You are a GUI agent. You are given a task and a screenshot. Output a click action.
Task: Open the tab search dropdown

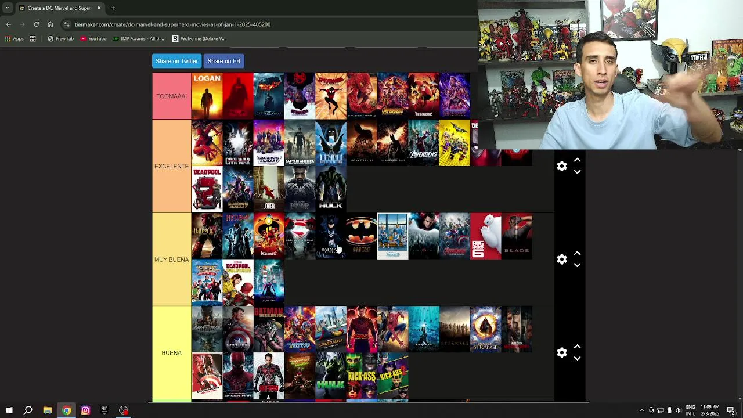[x=8, y=8]
